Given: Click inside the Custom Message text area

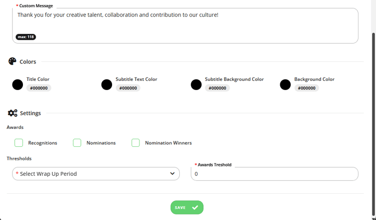Looking at the screenshot, I should pos(185,26).
